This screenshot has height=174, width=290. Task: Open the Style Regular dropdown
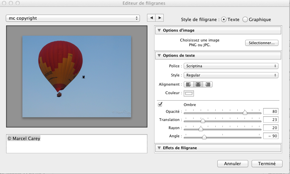click(231, 75)
